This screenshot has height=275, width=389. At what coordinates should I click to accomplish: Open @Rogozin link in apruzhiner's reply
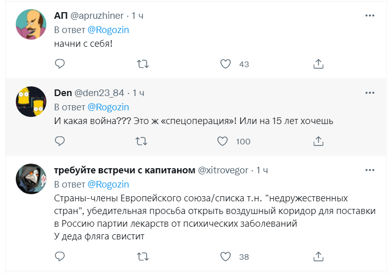pos(108,30)
